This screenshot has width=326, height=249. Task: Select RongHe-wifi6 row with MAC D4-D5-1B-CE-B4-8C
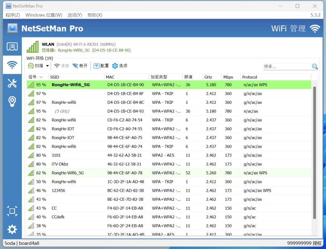point(169,102)
